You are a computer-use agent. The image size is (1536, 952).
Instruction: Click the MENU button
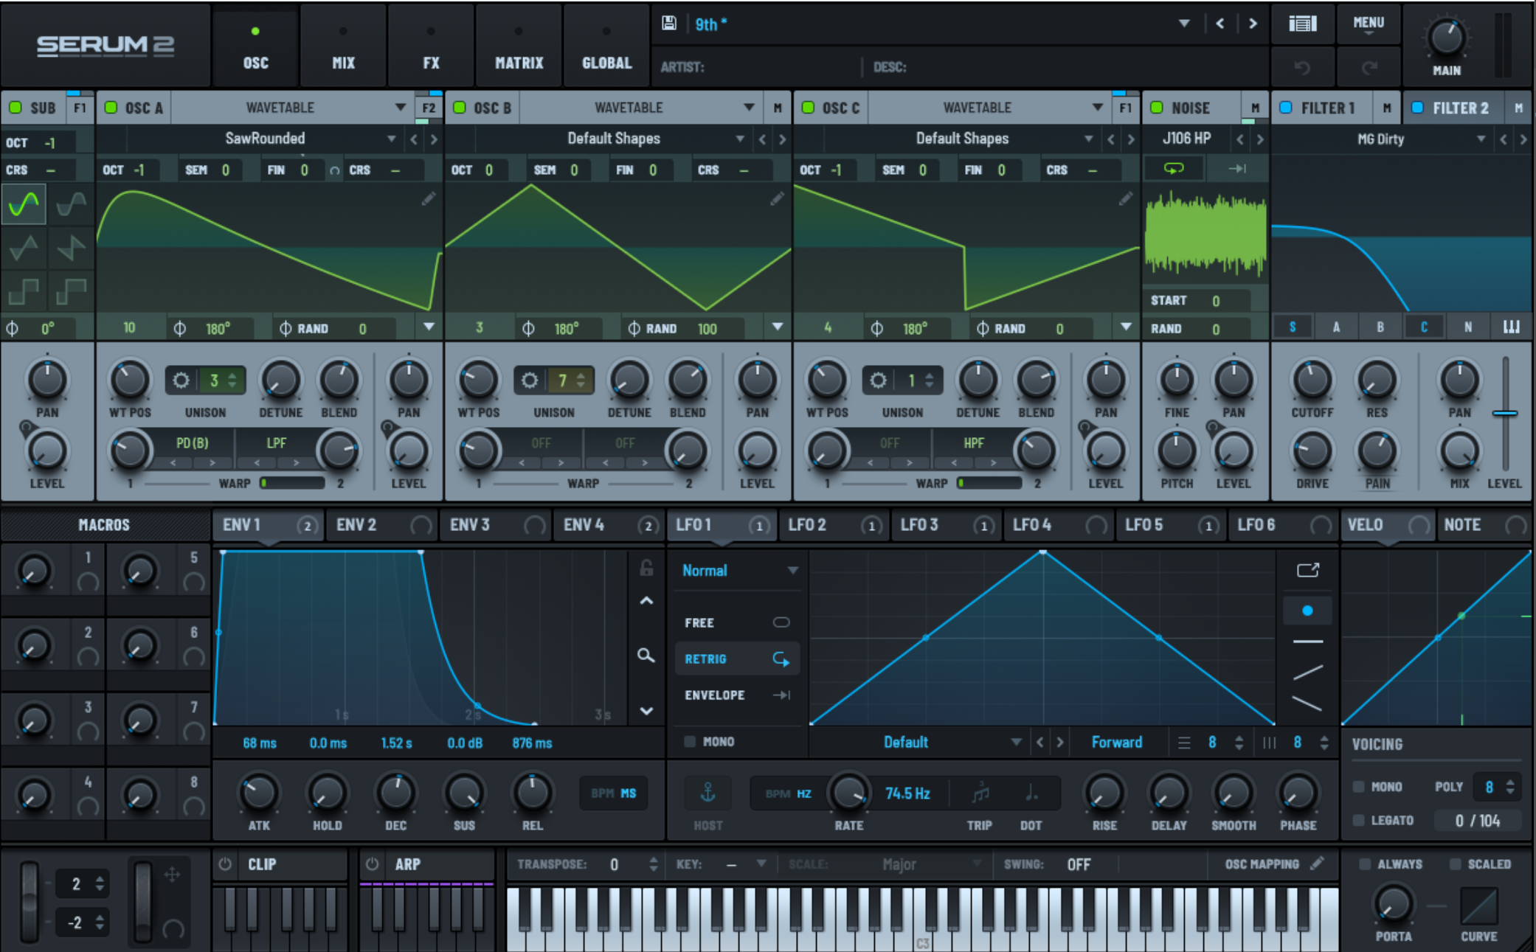coord(1368,24)
